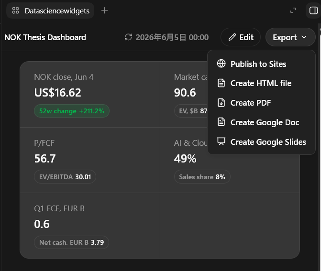Toggle the side panel icon
Viewport: 321px width, 271px height.
click(x=313, y=11)
